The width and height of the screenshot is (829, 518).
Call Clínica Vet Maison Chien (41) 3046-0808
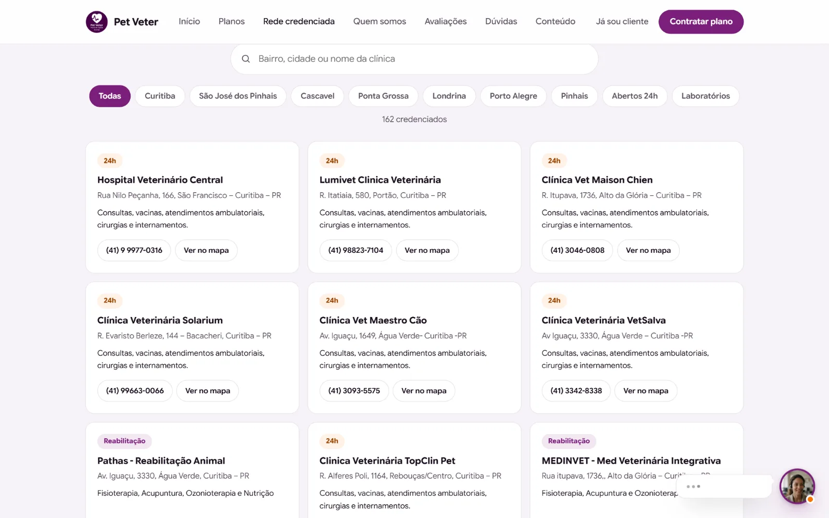[x=578, y=251]
